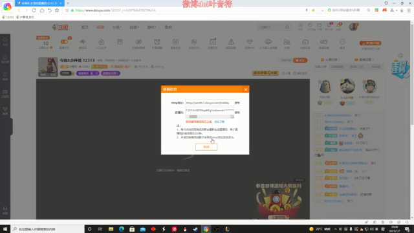Expand the 视频 dropdown menu
Viewport: 414px width, 233px height.
click(x=134, y=27)
